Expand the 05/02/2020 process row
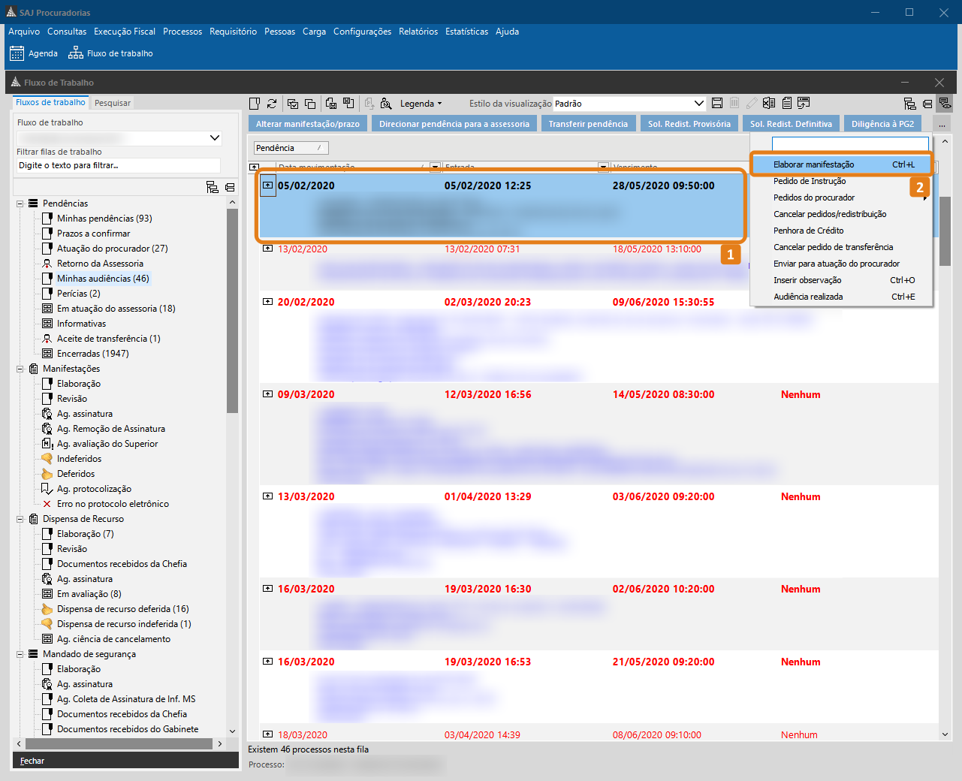Image resolution: width=962 pixels, height=781 pixels. click(267, 185)
